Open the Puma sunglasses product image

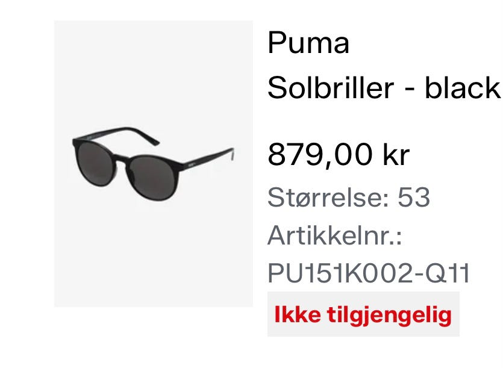pos(154,164)
